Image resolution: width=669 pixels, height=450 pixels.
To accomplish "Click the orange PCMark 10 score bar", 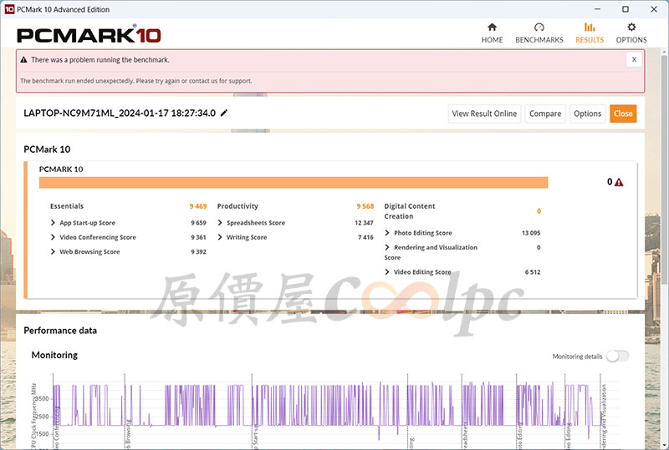I will (294, 182).
